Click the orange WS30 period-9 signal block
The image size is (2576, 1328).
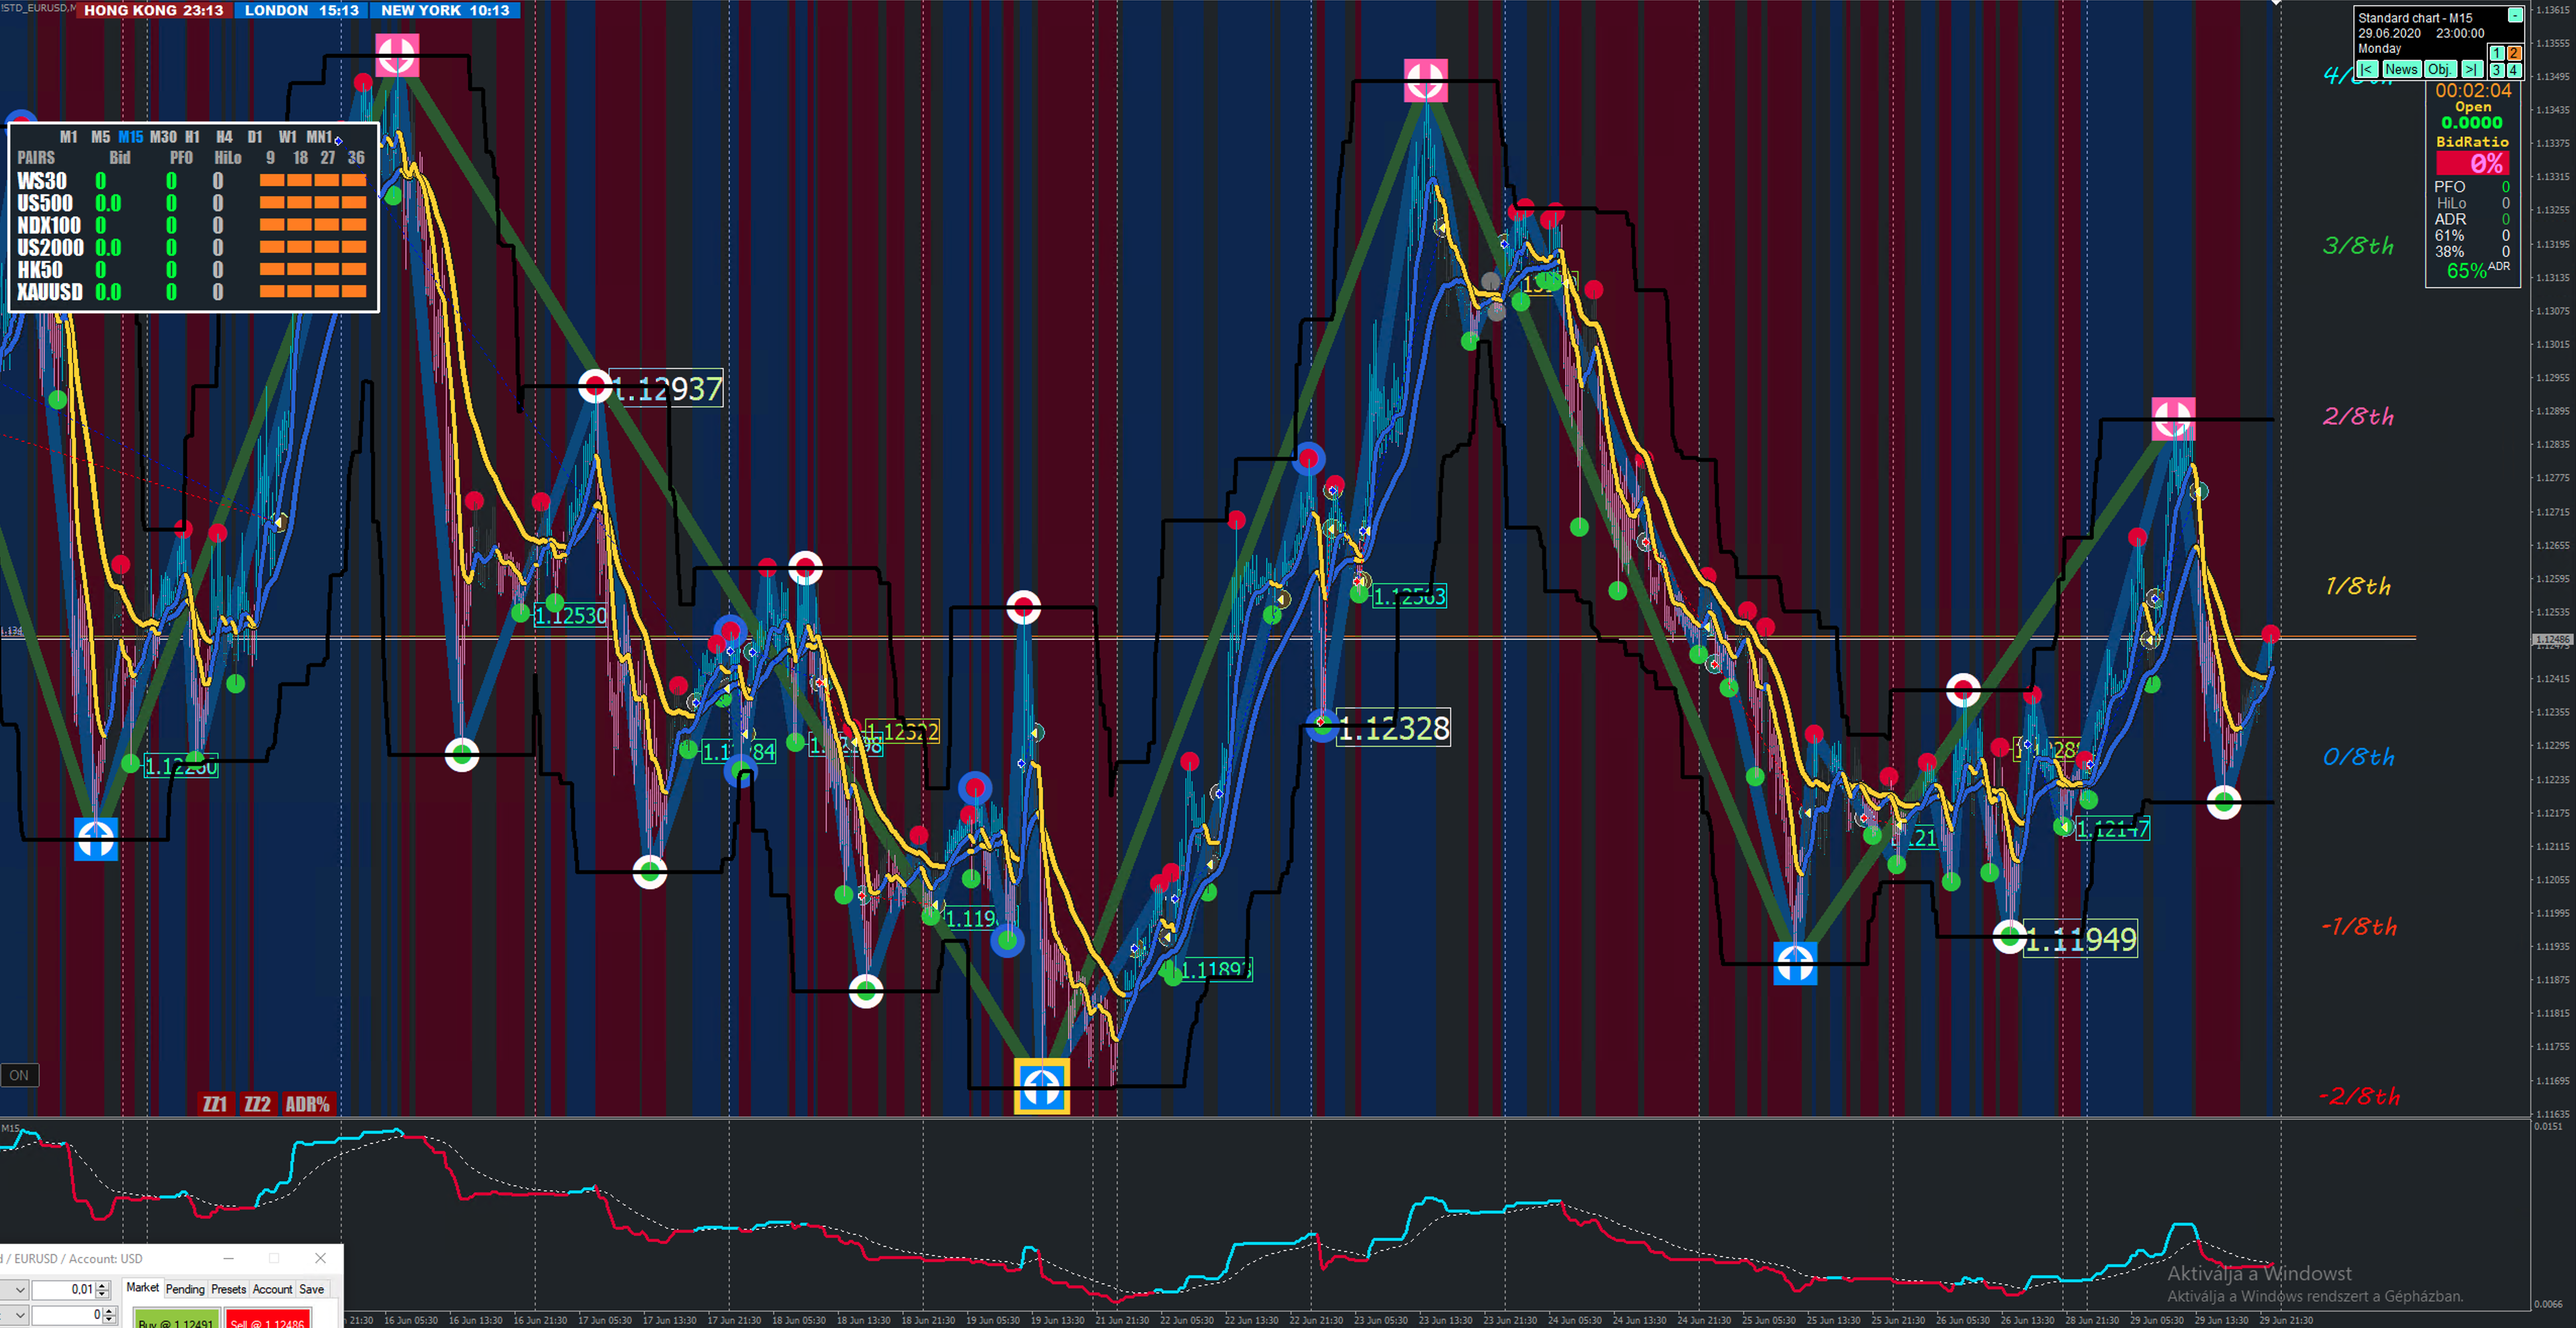pyautogui.click(x=271, y=181)
